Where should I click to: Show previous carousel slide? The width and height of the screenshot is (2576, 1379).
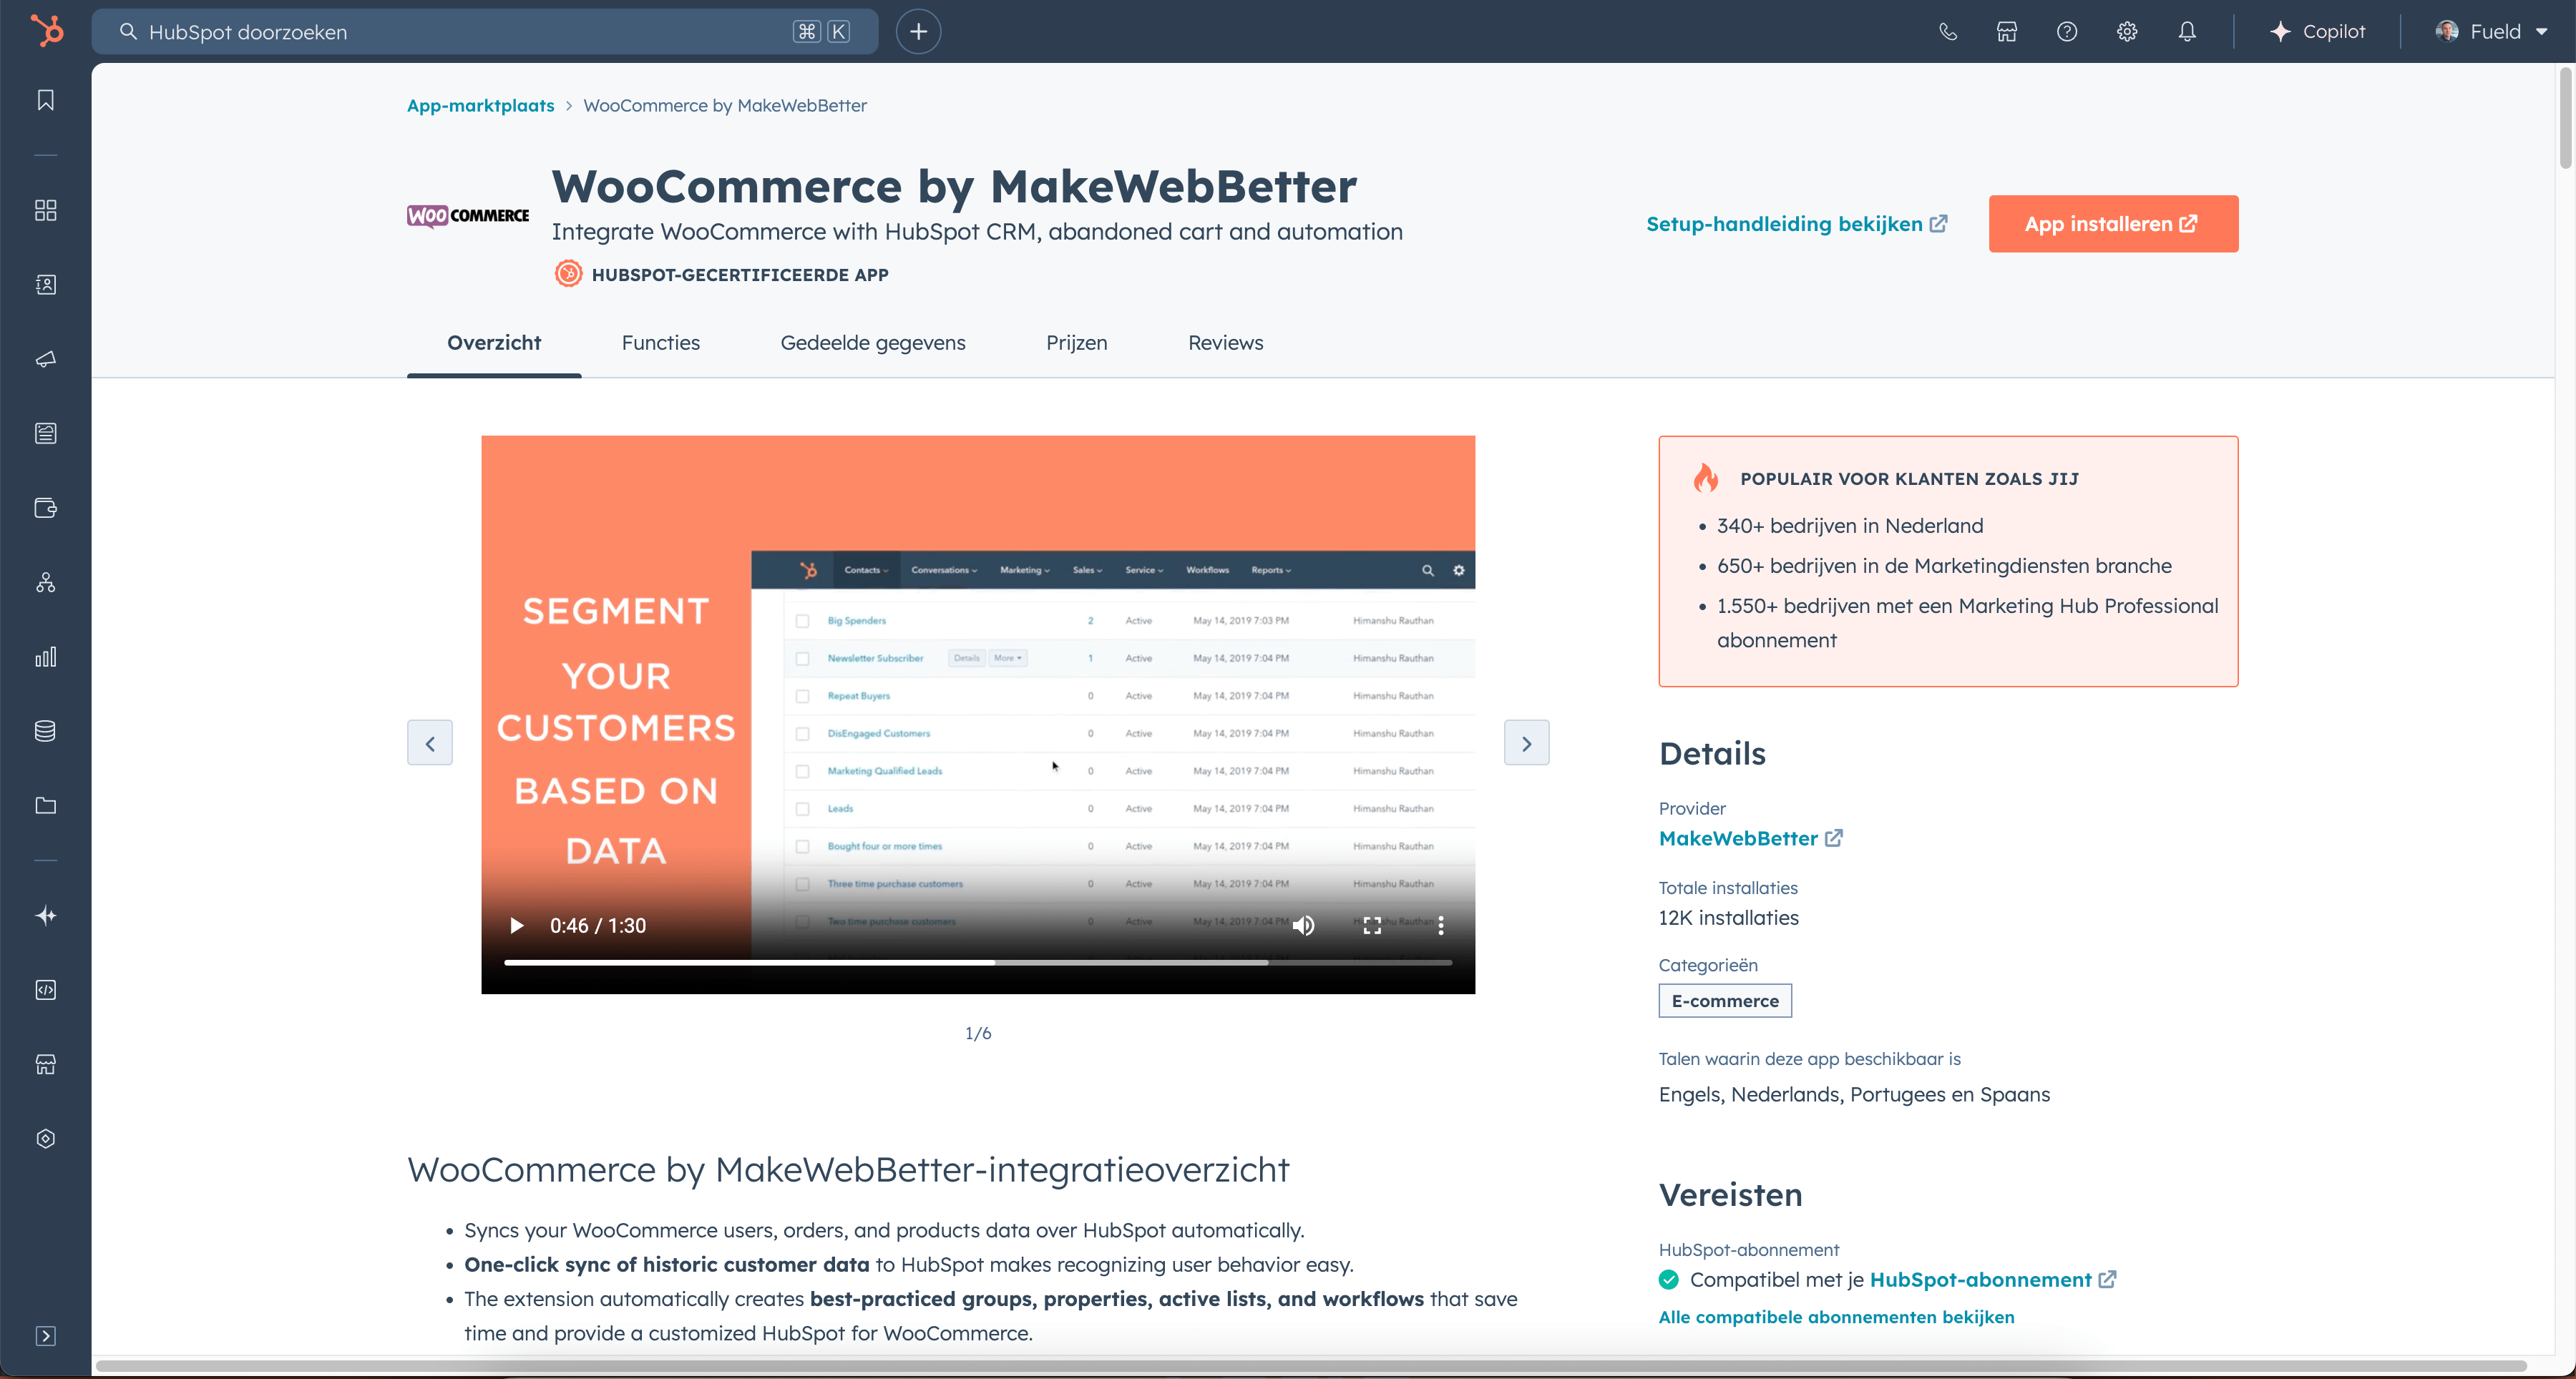[430, 742]
